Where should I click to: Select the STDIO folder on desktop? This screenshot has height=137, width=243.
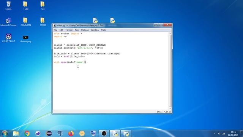coord(43,22)
